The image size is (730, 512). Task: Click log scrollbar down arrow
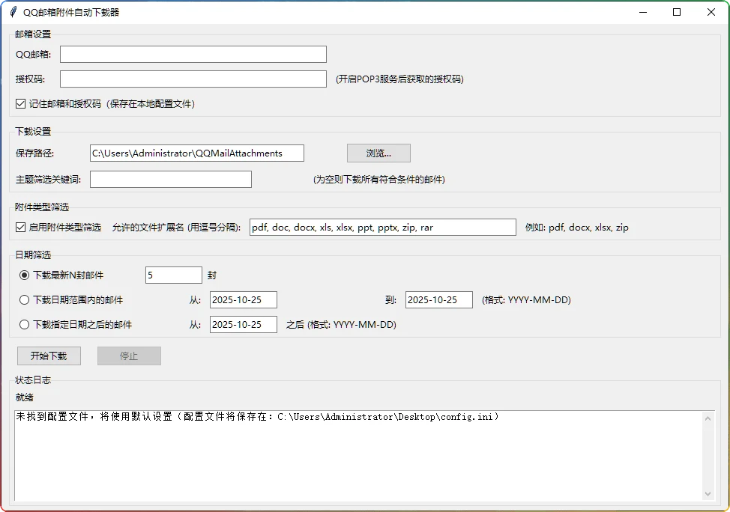pyautogui.click(x=708, y=493)
